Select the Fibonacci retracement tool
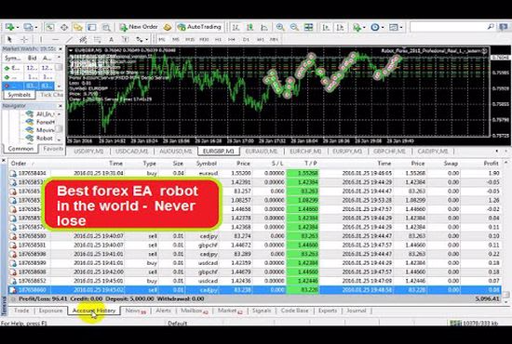512x344 pixels. (x=98, y=39)
